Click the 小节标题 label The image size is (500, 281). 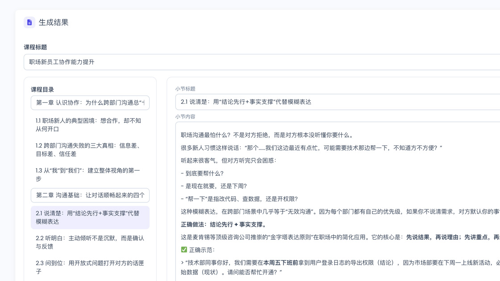click(x=185, y=89)
